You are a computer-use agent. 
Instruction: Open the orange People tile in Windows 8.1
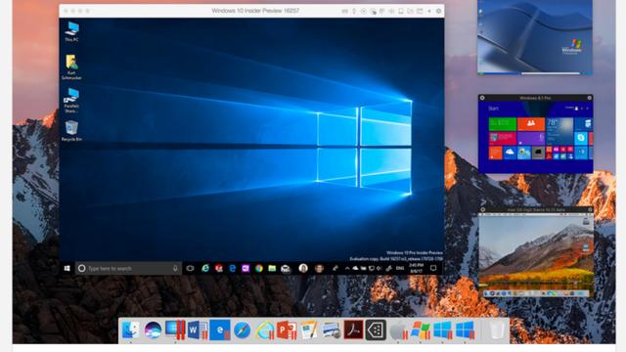coord(531,124)
